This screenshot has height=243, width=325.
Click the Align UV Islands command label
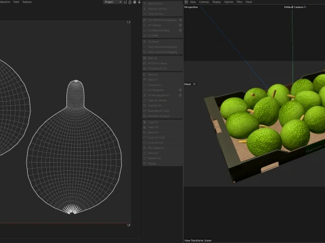157,101
